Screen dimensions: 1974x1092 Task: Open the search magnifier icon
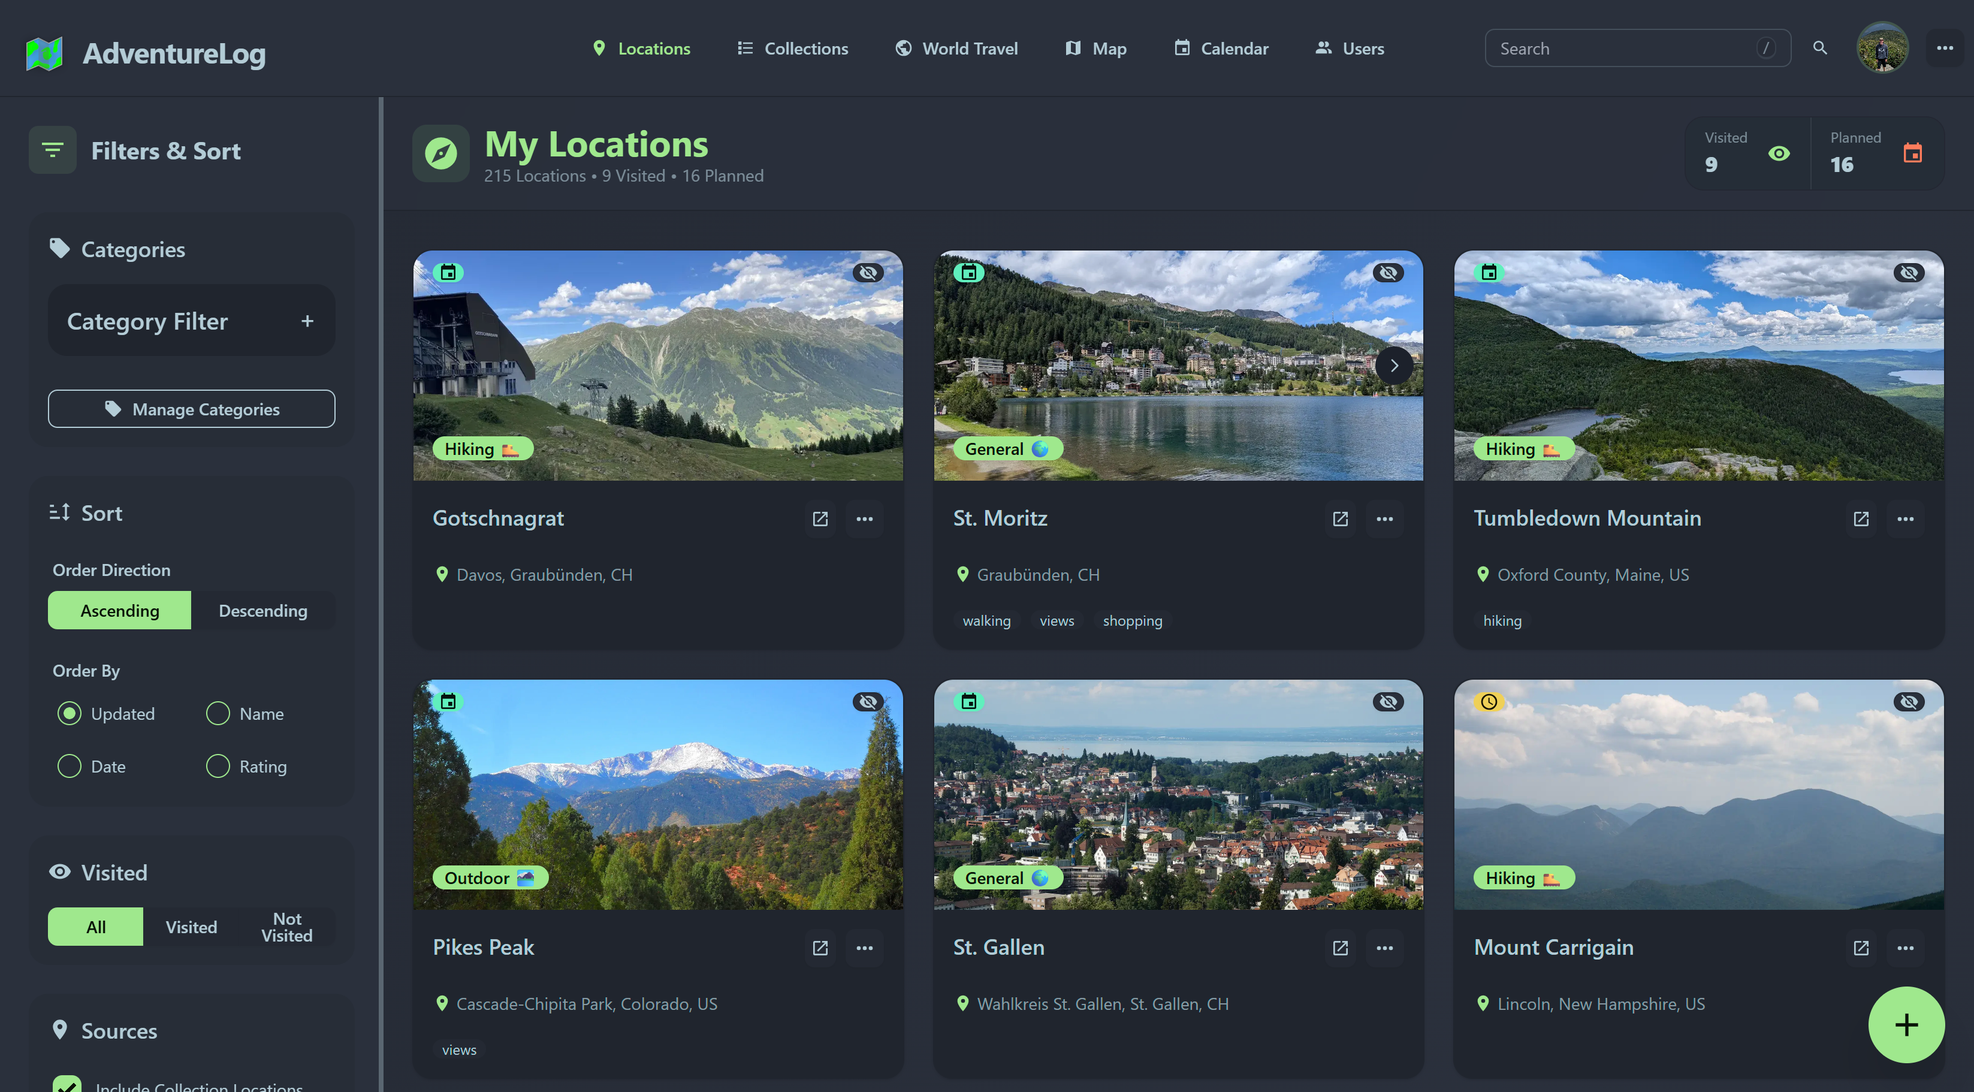click(x=1820, y=47)
